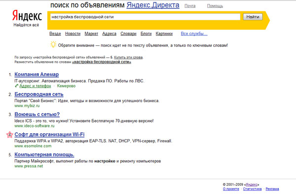Screen dimensions: 296x194
Task: Open the Реклама footer link
Action: 272,189
